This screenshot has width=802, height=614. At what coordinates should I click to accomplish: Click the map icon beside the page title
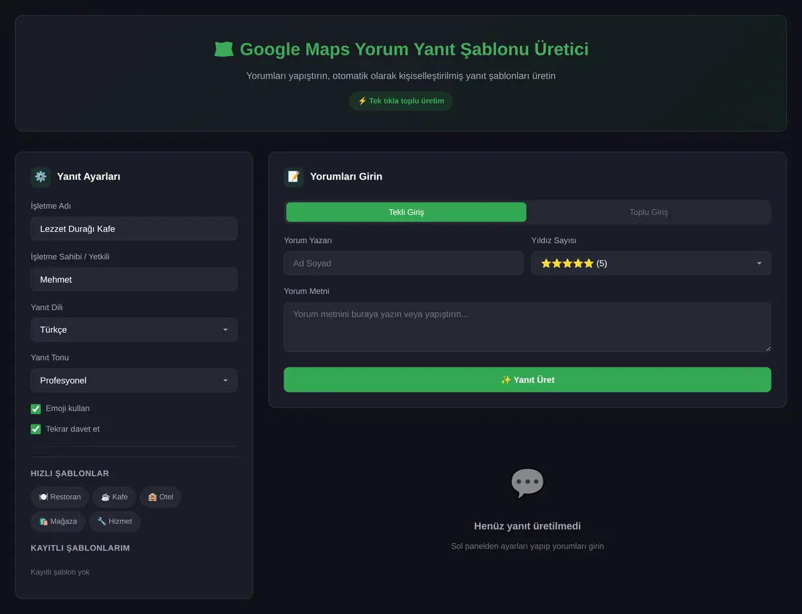(223, 49)
